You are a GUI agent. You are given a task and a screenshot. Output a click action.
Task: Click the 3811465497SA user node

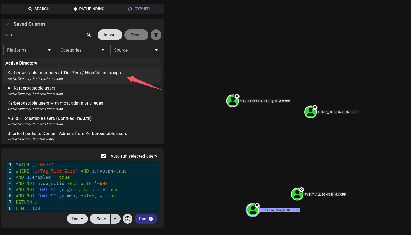pos(253,210)
